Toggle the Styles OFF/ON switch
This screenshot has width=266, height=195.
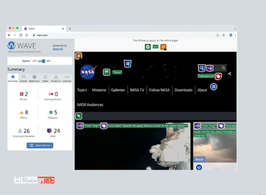pyautogui.click(x=42, y=61)
